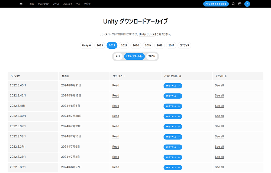271x173 pixels.
Task: Select the 2021 version tab
Action: tap(124, 45)
